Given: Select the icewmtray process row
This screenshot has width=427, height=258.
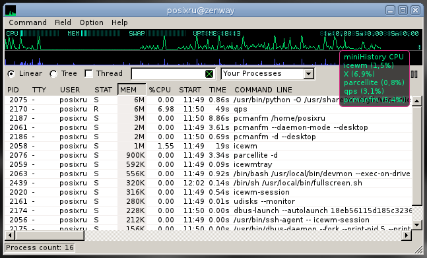Looking at the screenshot, I should pyautogui.click(x=208, y=165).
